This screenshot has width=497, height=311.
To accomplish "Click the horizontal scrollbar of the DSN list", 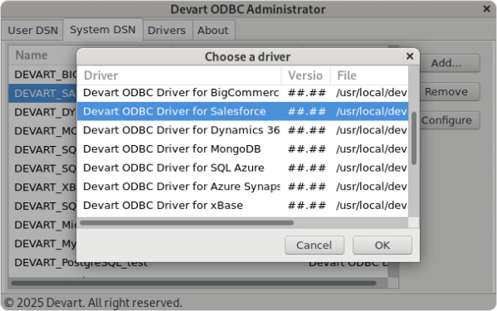I will tap(194, 283).
